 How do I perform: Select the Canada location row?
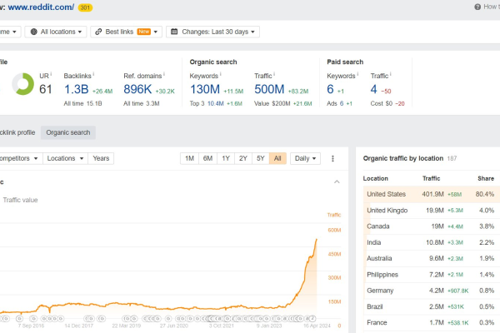432,226
